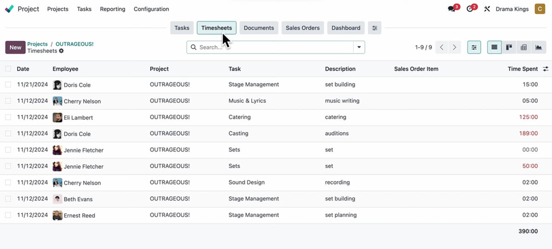
Task: Click Beth Evans avatar
Action: tap(57, 199)
